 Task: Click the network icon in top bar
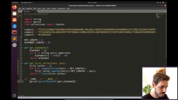(158, 2)
